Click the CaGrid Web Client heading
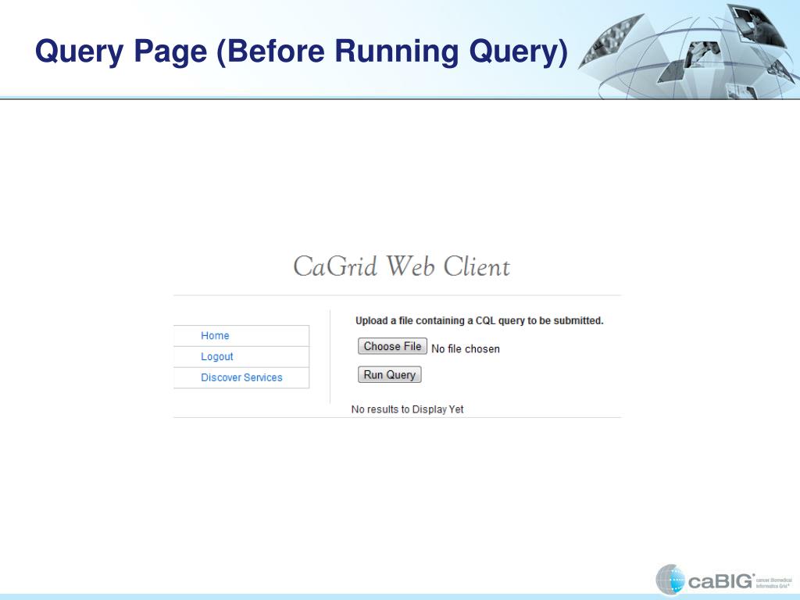This screenshot has width=800, height=600. (x=402, y=266)
